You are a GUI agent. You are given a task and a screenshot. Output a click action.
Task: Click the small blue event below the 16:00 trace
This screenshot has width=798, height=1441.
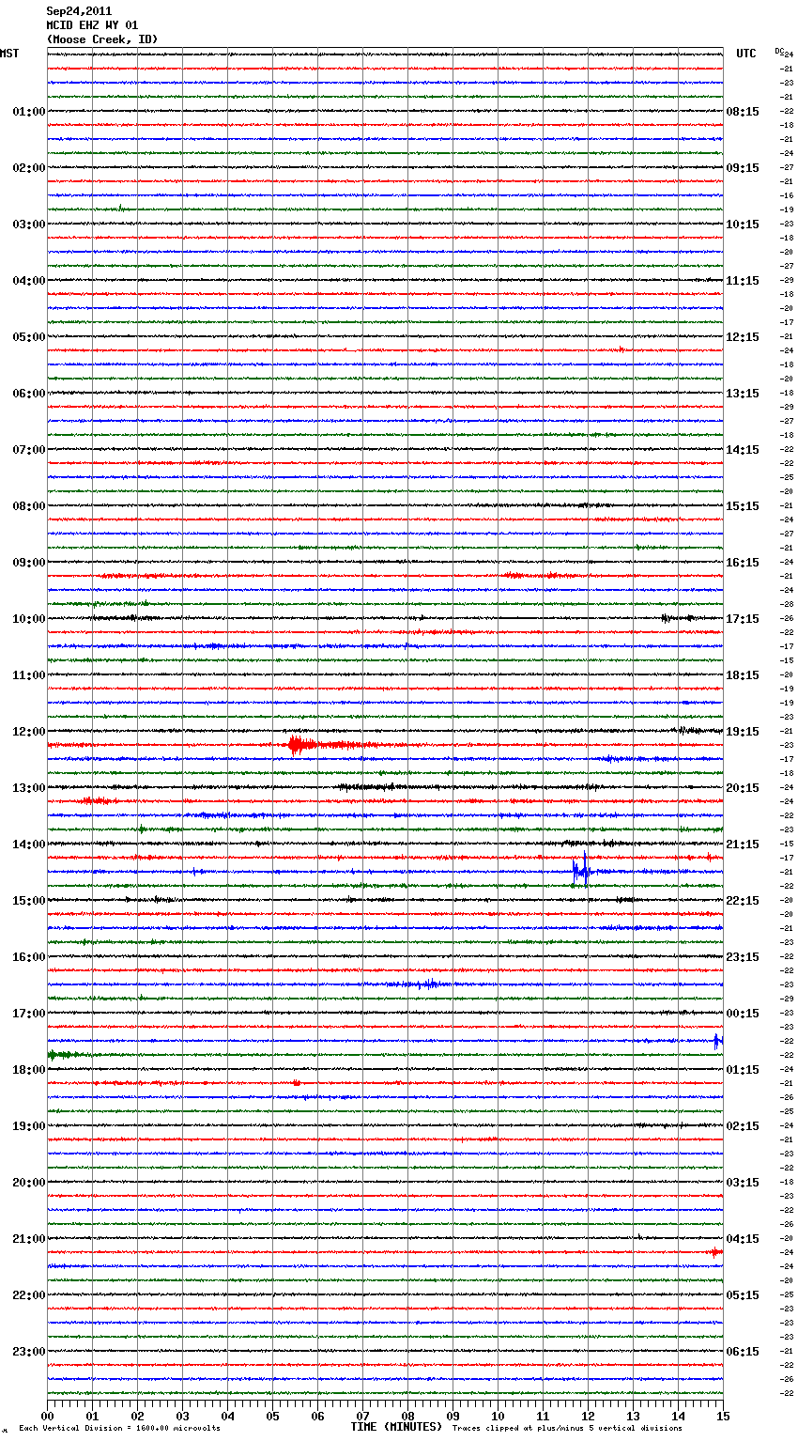[428, 984]
